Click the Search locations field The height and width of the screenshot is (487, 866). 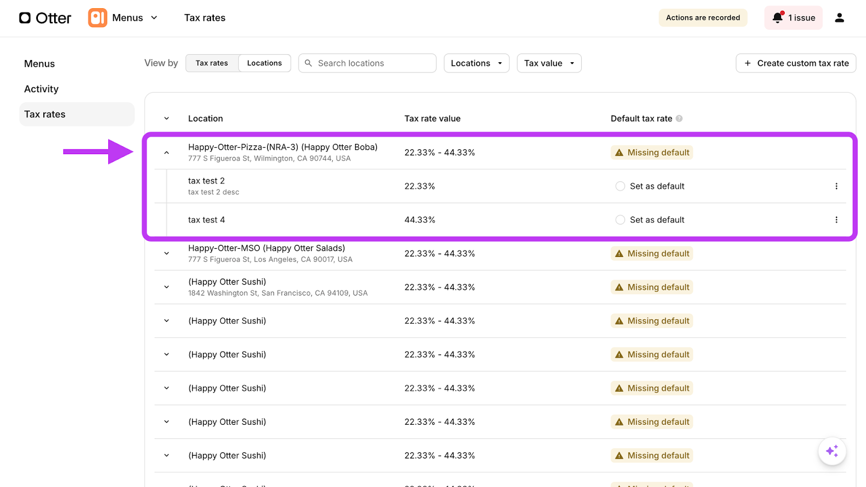pyautogui.click(x=373, y=63)
